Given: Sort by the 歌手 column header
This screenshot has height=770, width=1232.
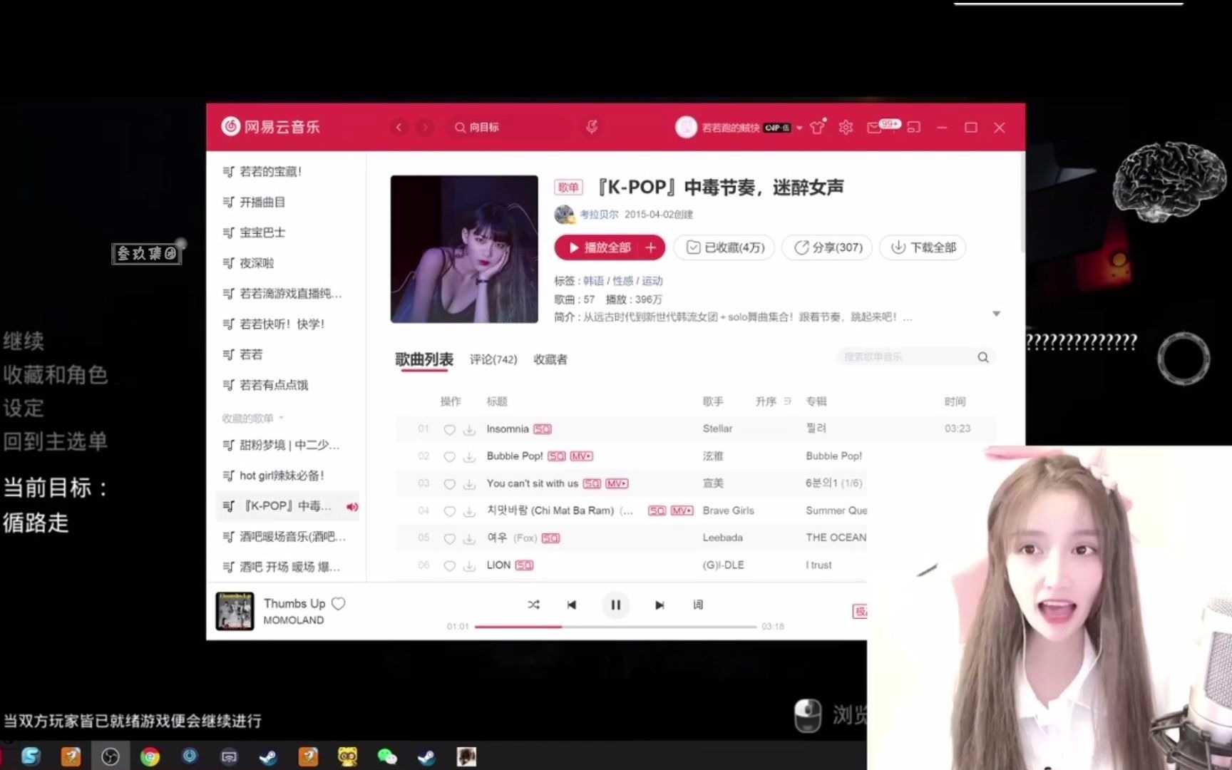Looking at the screenshot, I should 713,401.
